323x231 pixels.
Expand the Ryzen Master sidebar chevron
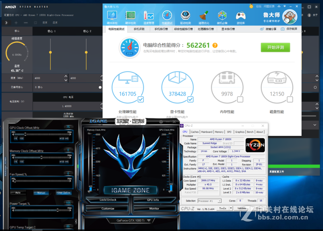pos(6,23)
